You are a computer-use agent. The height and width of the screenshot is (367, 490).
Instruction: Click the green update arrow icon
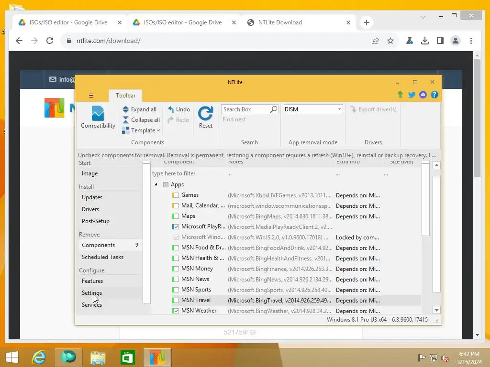(x=400, y=95)
